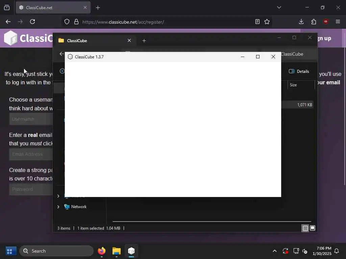
Task: Expand the Network tree node
Action: (58, 207)
